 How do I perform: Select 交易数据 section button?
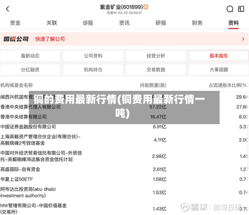point(156,70)
